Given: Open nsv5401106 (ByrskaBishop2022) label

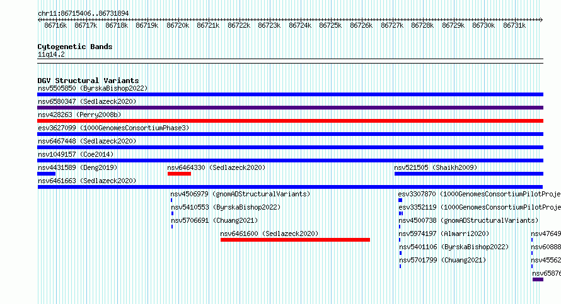Looking at the screenshot, I should 454,247.
